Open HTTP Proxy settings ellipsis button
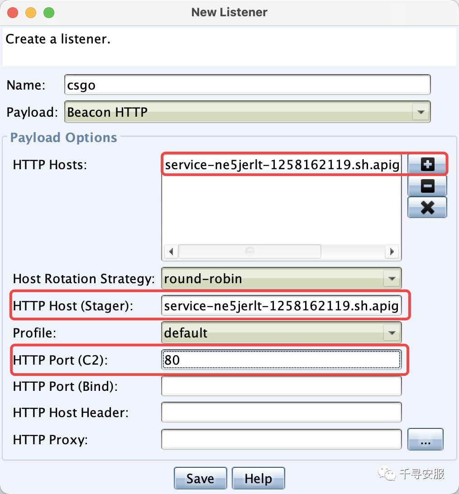Image resolution: width=459 pixels, height=494 pixels. [425, 439]
